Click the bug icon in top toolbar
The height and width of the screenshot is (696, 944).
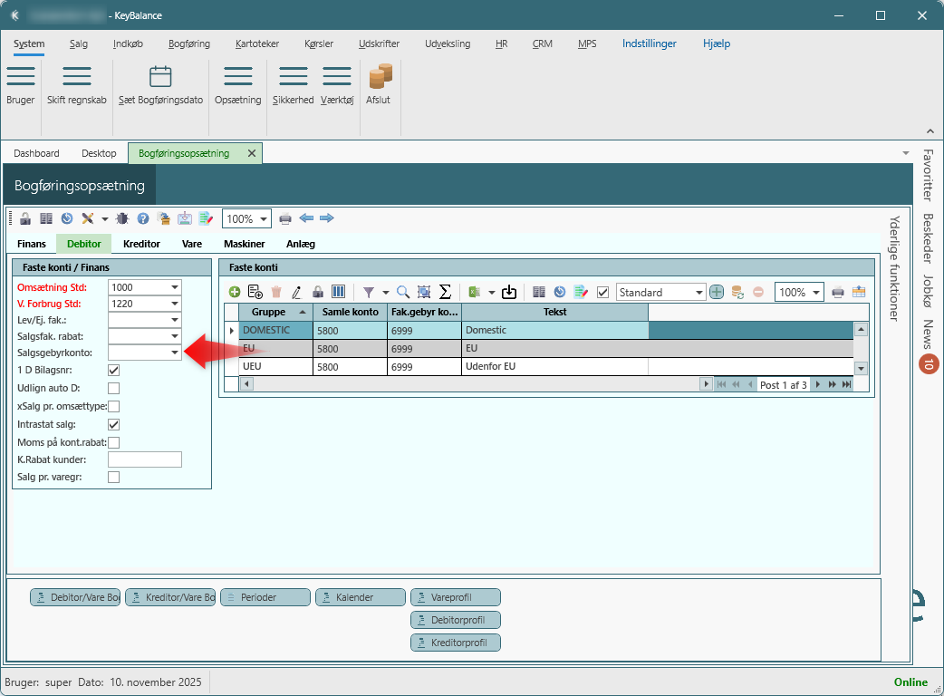122,218
